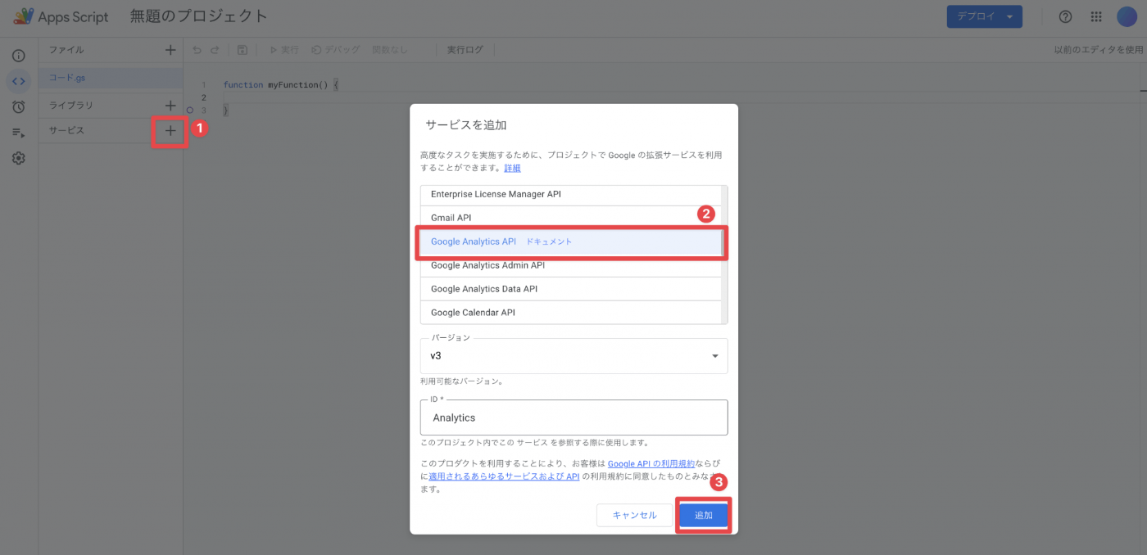Image resolution: width=1147 pixels, height=555 pixels.
Task: Open the Executions list icon
Action: click(19, 132)
